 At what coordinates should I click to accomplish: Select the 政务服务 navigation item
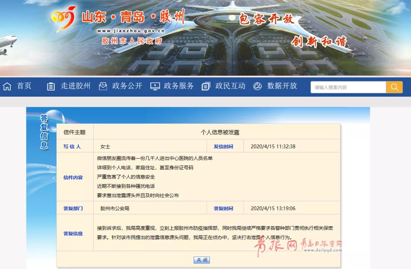pos(179,86)
